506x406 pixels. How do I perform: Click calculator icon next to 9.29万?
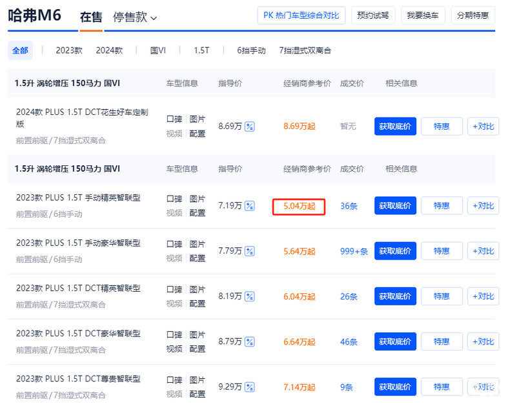click(x=250, y=387)
